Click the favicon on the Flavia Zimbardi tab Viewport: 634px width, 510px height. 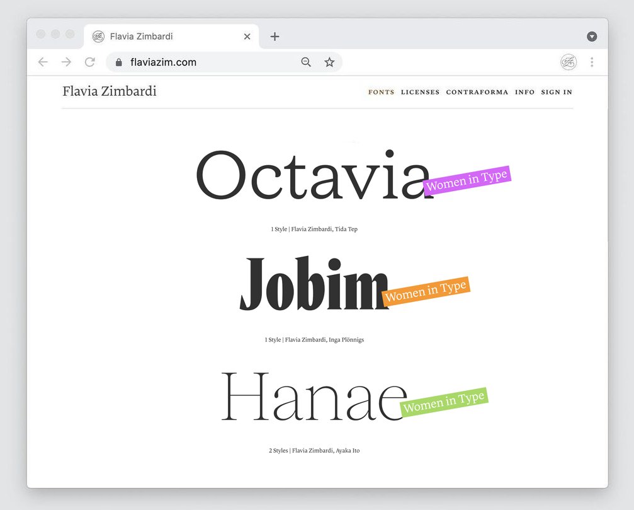point(98,36)
